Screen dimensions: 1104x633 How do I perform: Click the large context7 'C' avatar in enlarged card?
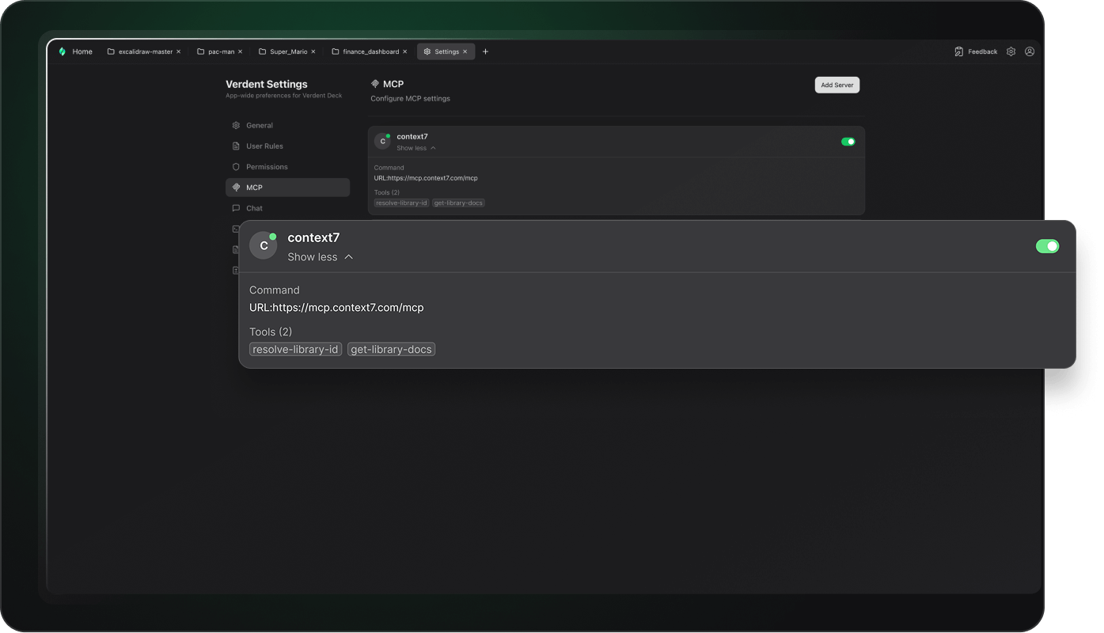click(x=264, y=246)
